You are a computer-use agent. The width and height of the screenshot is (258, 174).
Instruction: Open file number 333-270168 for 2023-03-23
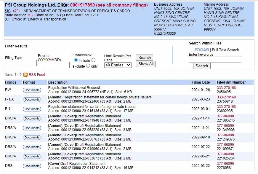click(x=226, y=97)
